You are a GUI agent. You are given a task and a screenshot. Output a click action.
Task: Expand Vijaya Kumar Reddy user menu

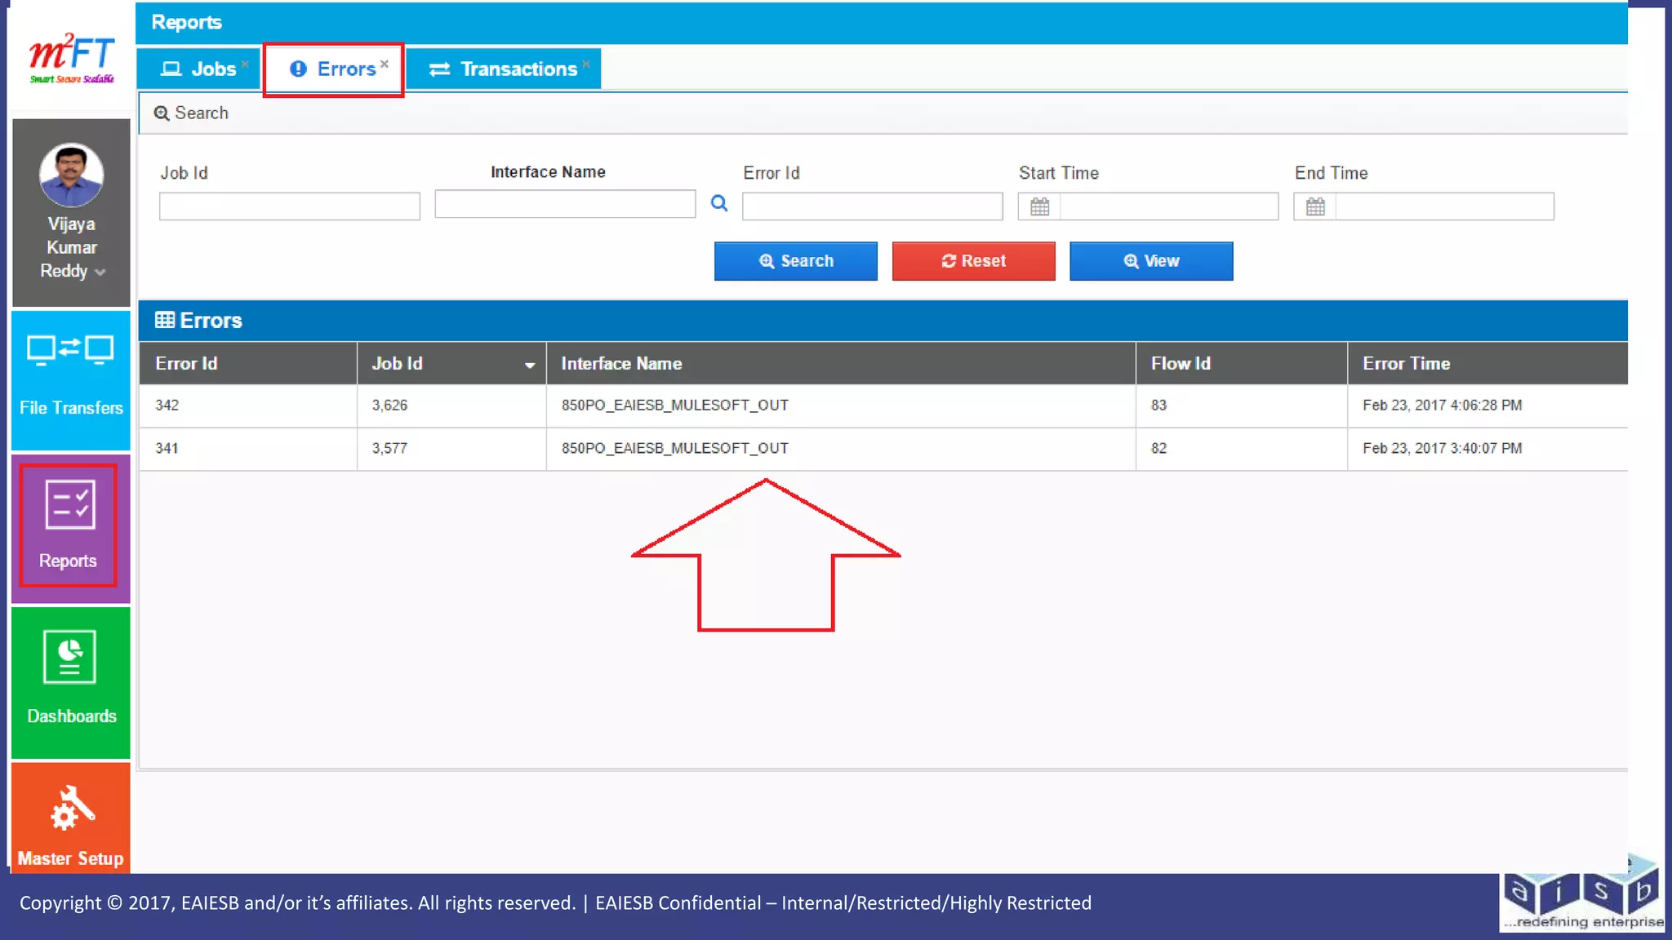click(100, 273)
